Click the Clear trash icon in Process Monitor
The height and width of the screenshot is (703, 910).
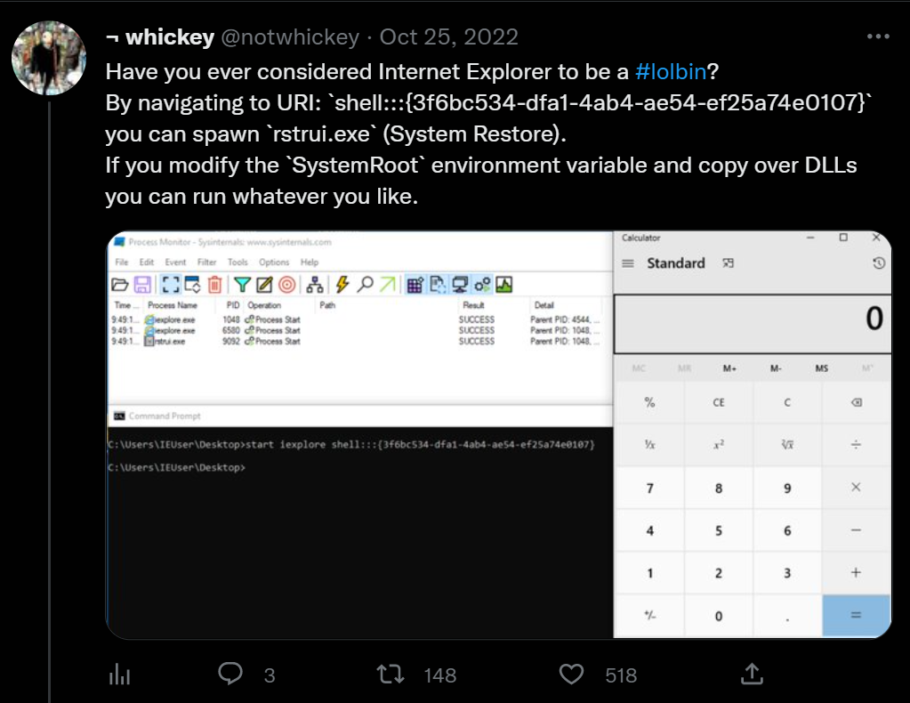tap(214, 285)
